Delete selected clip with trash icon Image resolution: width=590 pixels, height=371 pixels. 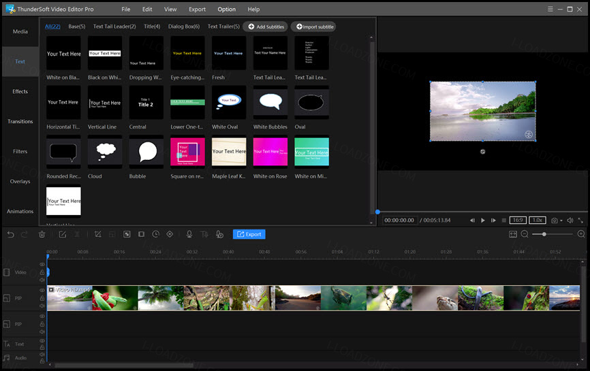click(x=42, y=235)
